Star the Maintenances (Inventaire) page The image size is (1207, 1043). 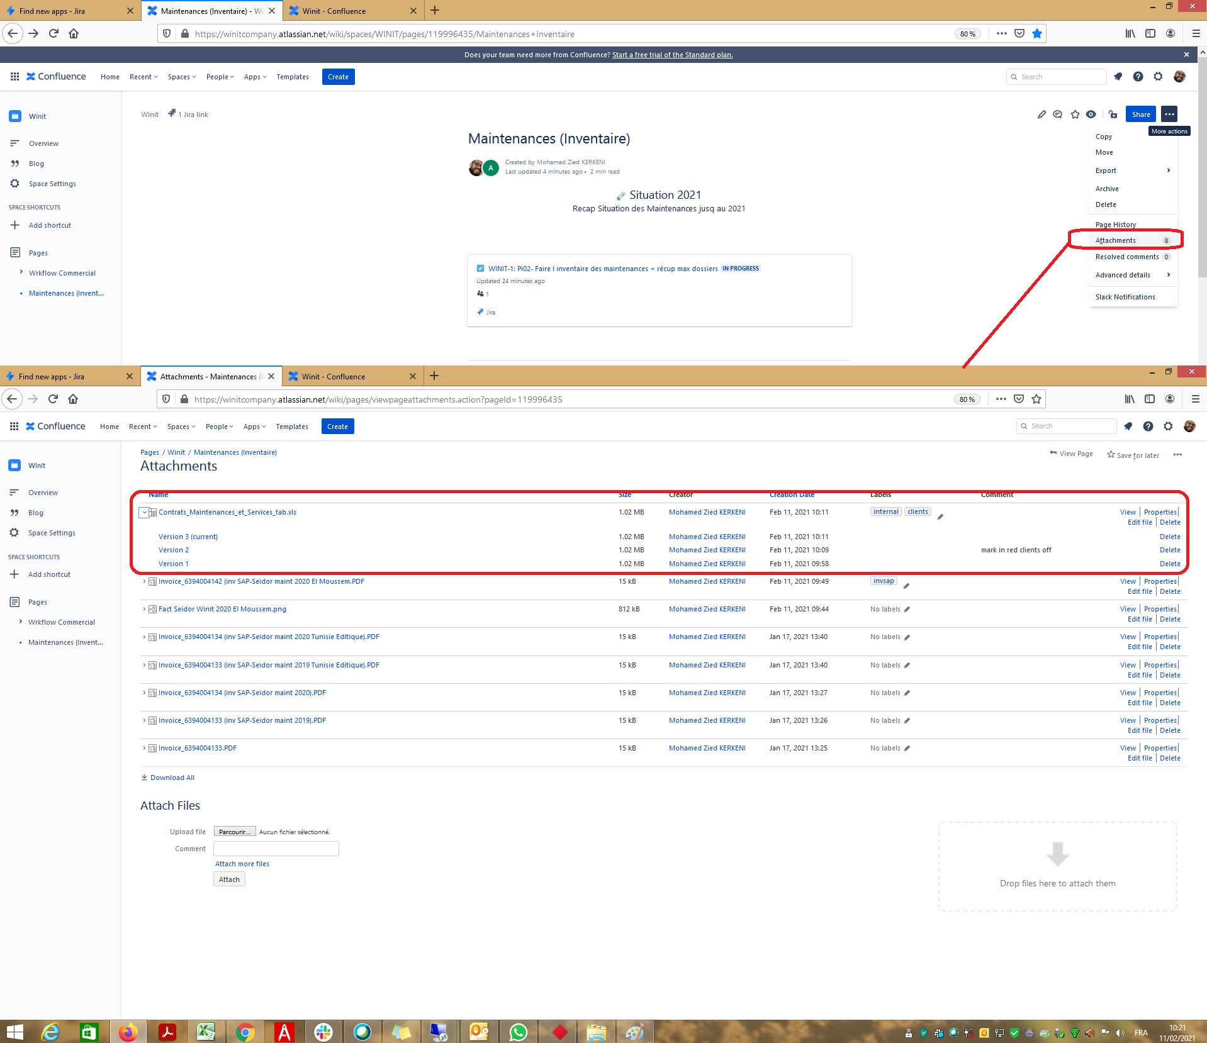(x=1075, y=114)
